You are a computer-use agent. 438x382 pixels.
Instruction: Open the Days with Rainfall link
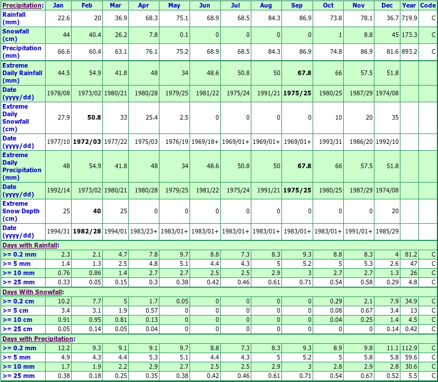tap(29, 245)
